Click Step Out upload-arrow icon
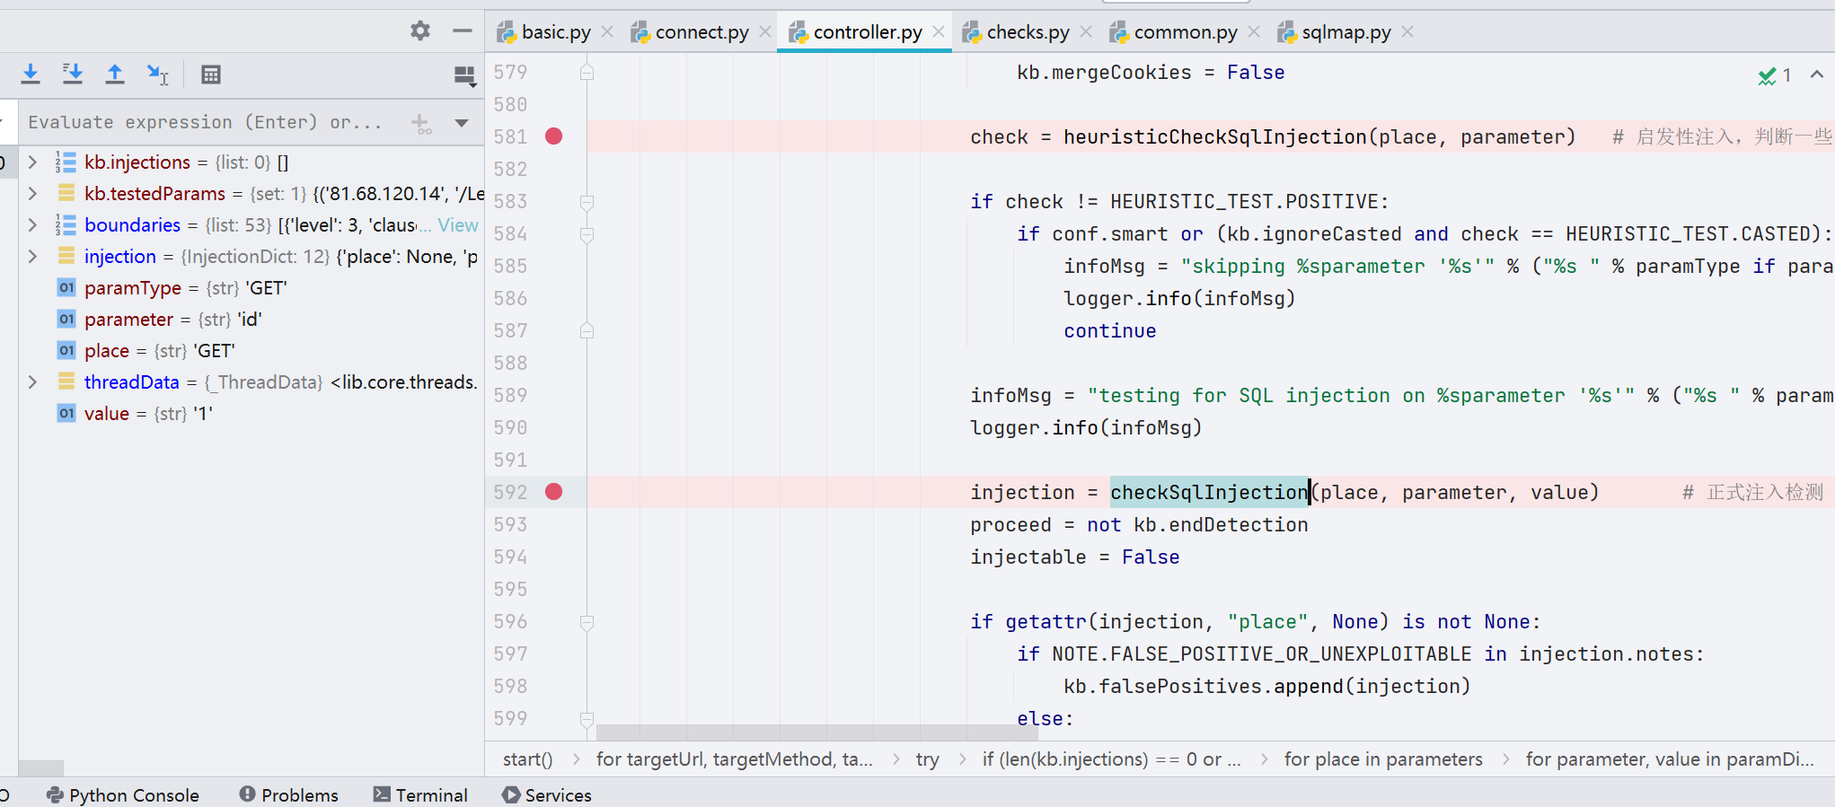Viewport: 1835px width, 807px height. coord(115,75)
